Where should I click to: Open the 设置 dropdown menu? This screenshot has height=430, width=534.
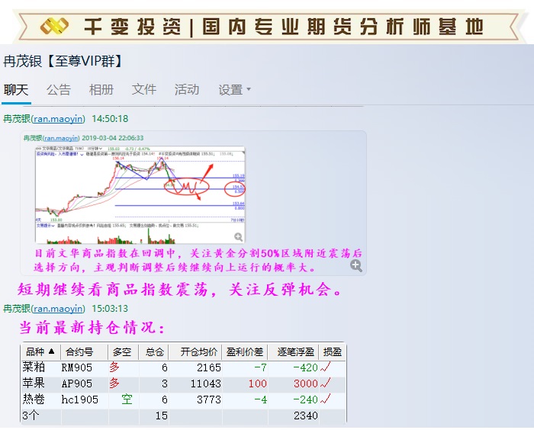click(234, 90)
